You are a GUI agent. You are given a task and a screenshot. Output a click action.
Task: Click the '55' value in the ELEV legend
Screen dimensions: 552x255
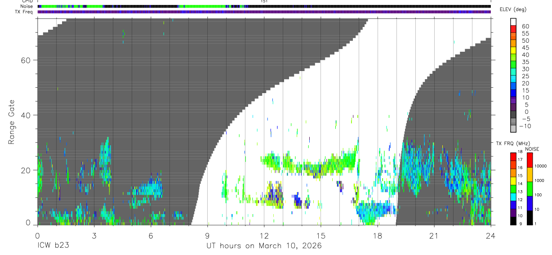coord(525,33)
